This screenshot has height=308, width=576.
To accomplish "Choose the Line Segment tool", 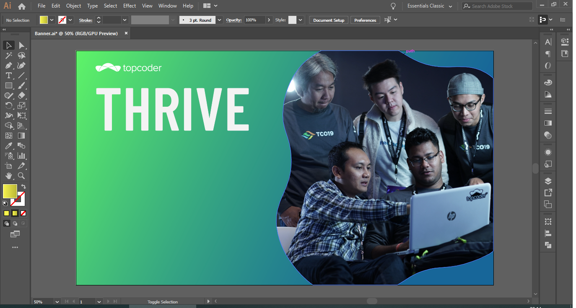I will click(x=22, y=75).
